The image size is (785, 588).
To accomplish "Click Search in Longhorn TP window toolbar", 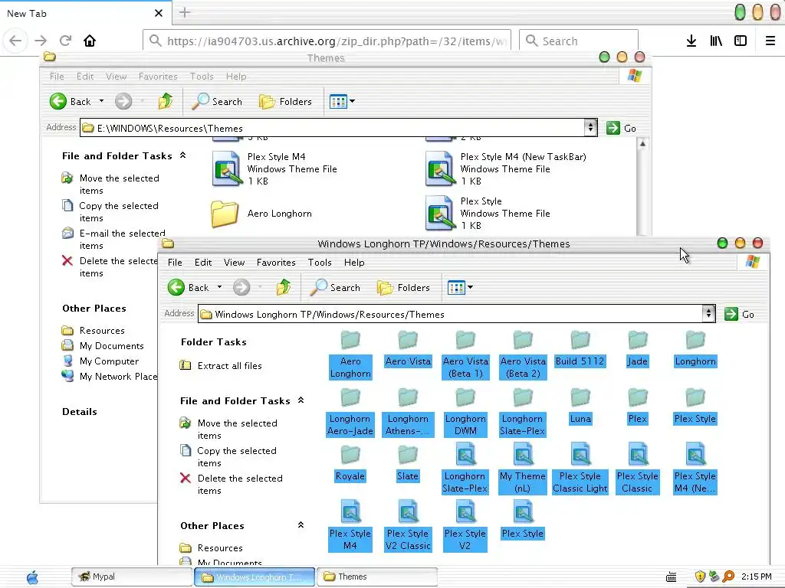I will [336, 288].
